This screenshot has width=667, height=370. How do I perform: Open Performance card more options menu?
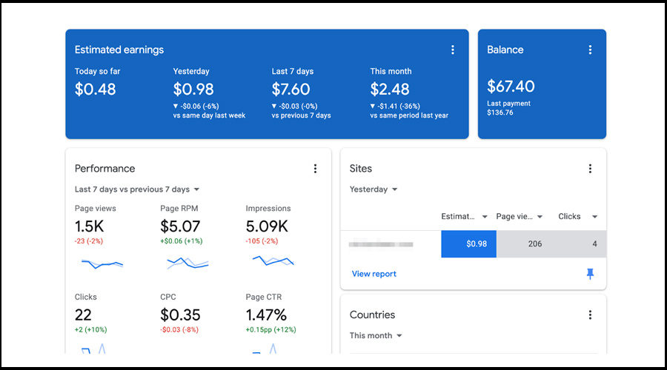click(x=315, y=169)
